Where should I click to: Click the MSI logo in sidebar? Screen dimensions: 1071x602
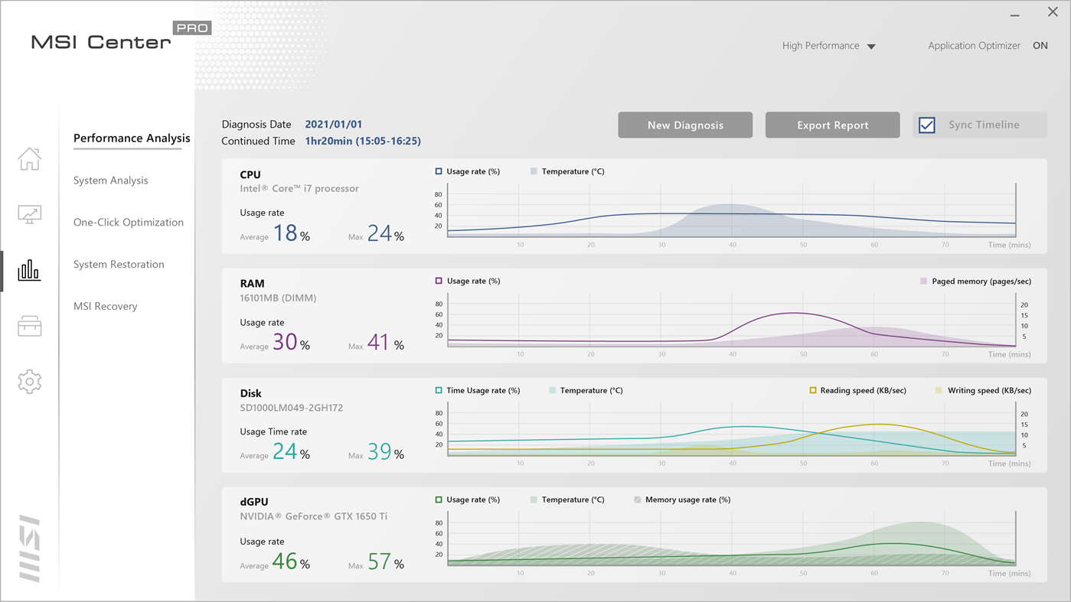29,548
